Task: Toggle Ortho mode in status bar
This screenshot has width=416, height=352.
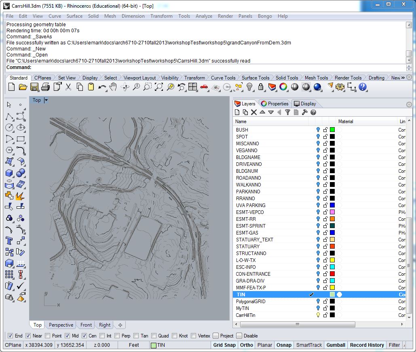Action: pyautogui.click(x=247, y=345)
